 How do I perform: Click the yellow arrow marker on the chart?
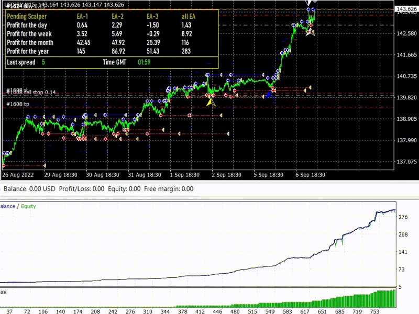coord(211,102)
